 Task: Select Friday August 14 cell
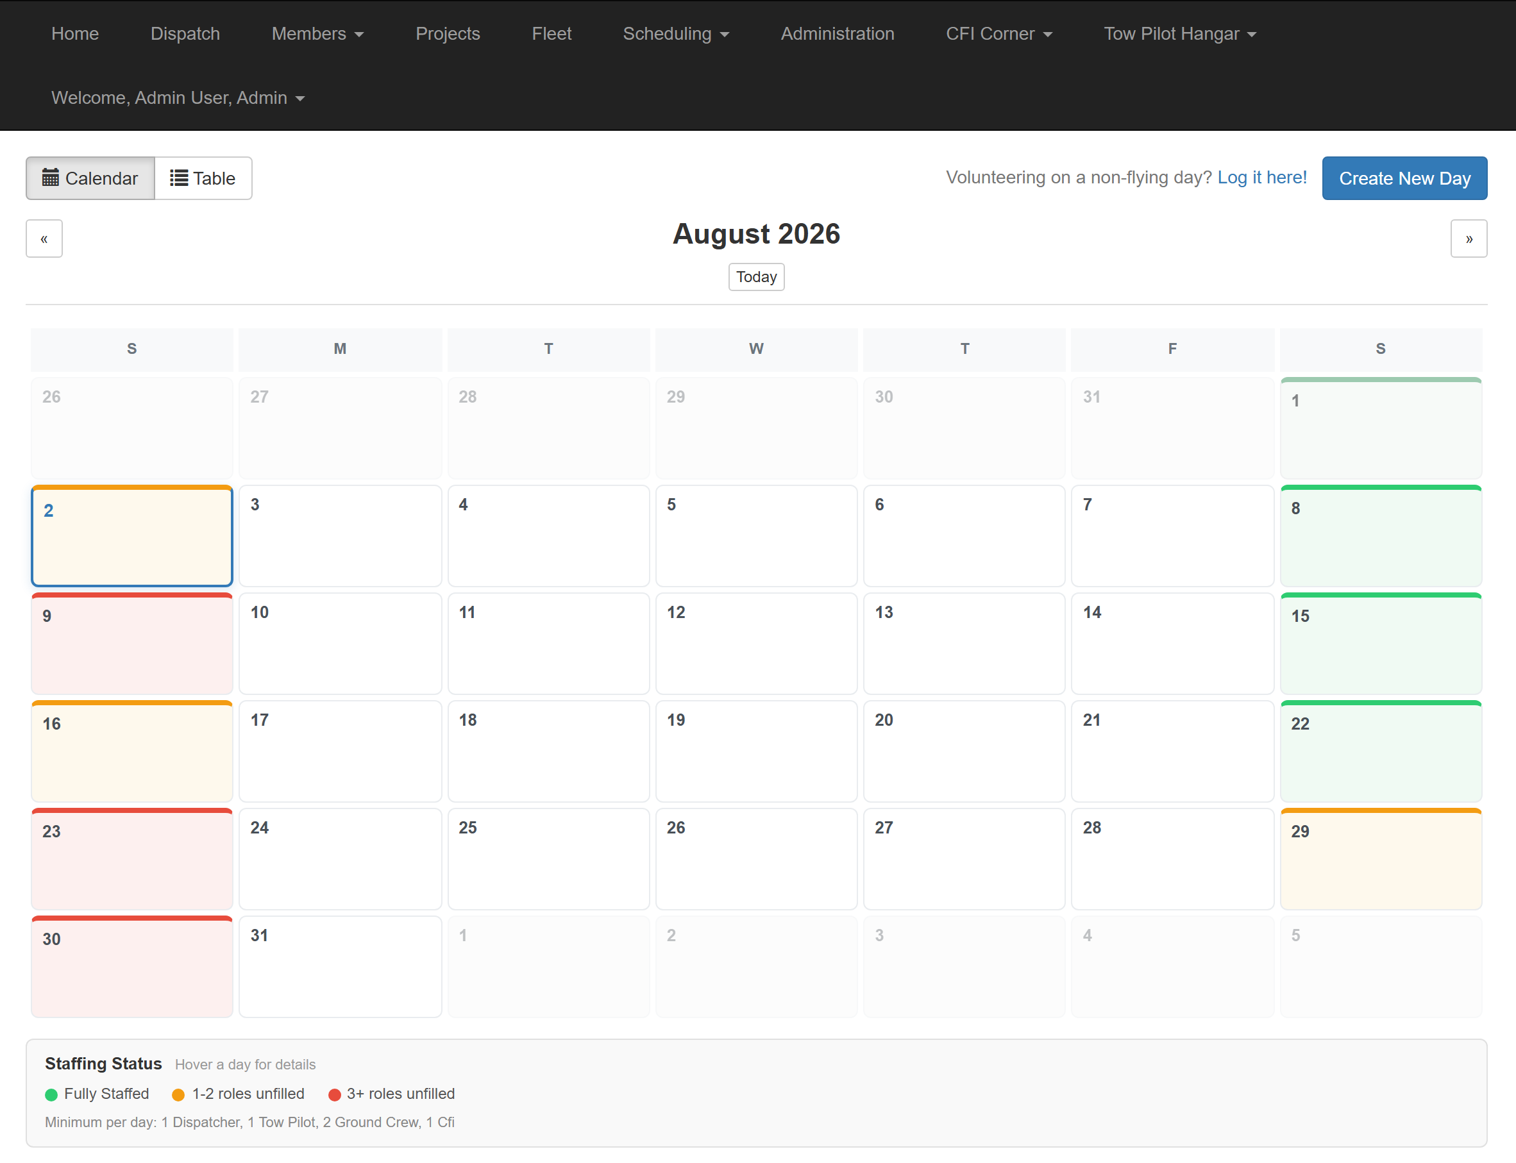click(x=1172, y=644)
